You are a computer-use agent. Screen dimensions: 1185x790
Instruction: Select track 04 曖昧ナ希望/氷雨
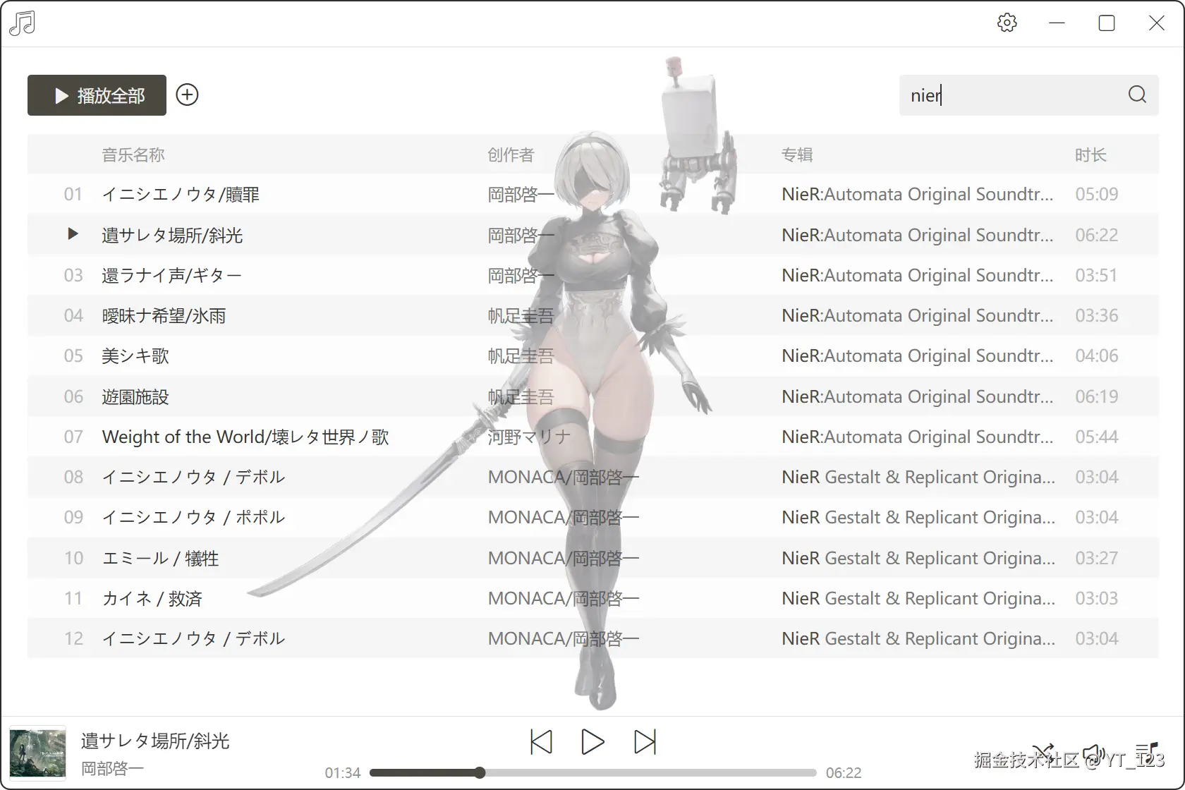[592, 315]
